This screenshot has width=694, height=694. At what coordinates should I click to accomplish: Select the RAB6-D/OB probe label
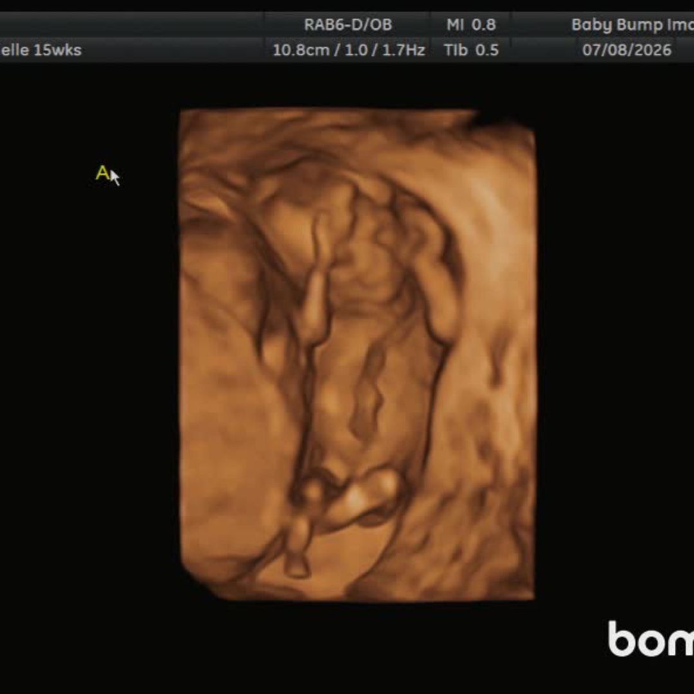tap(348, 24)
